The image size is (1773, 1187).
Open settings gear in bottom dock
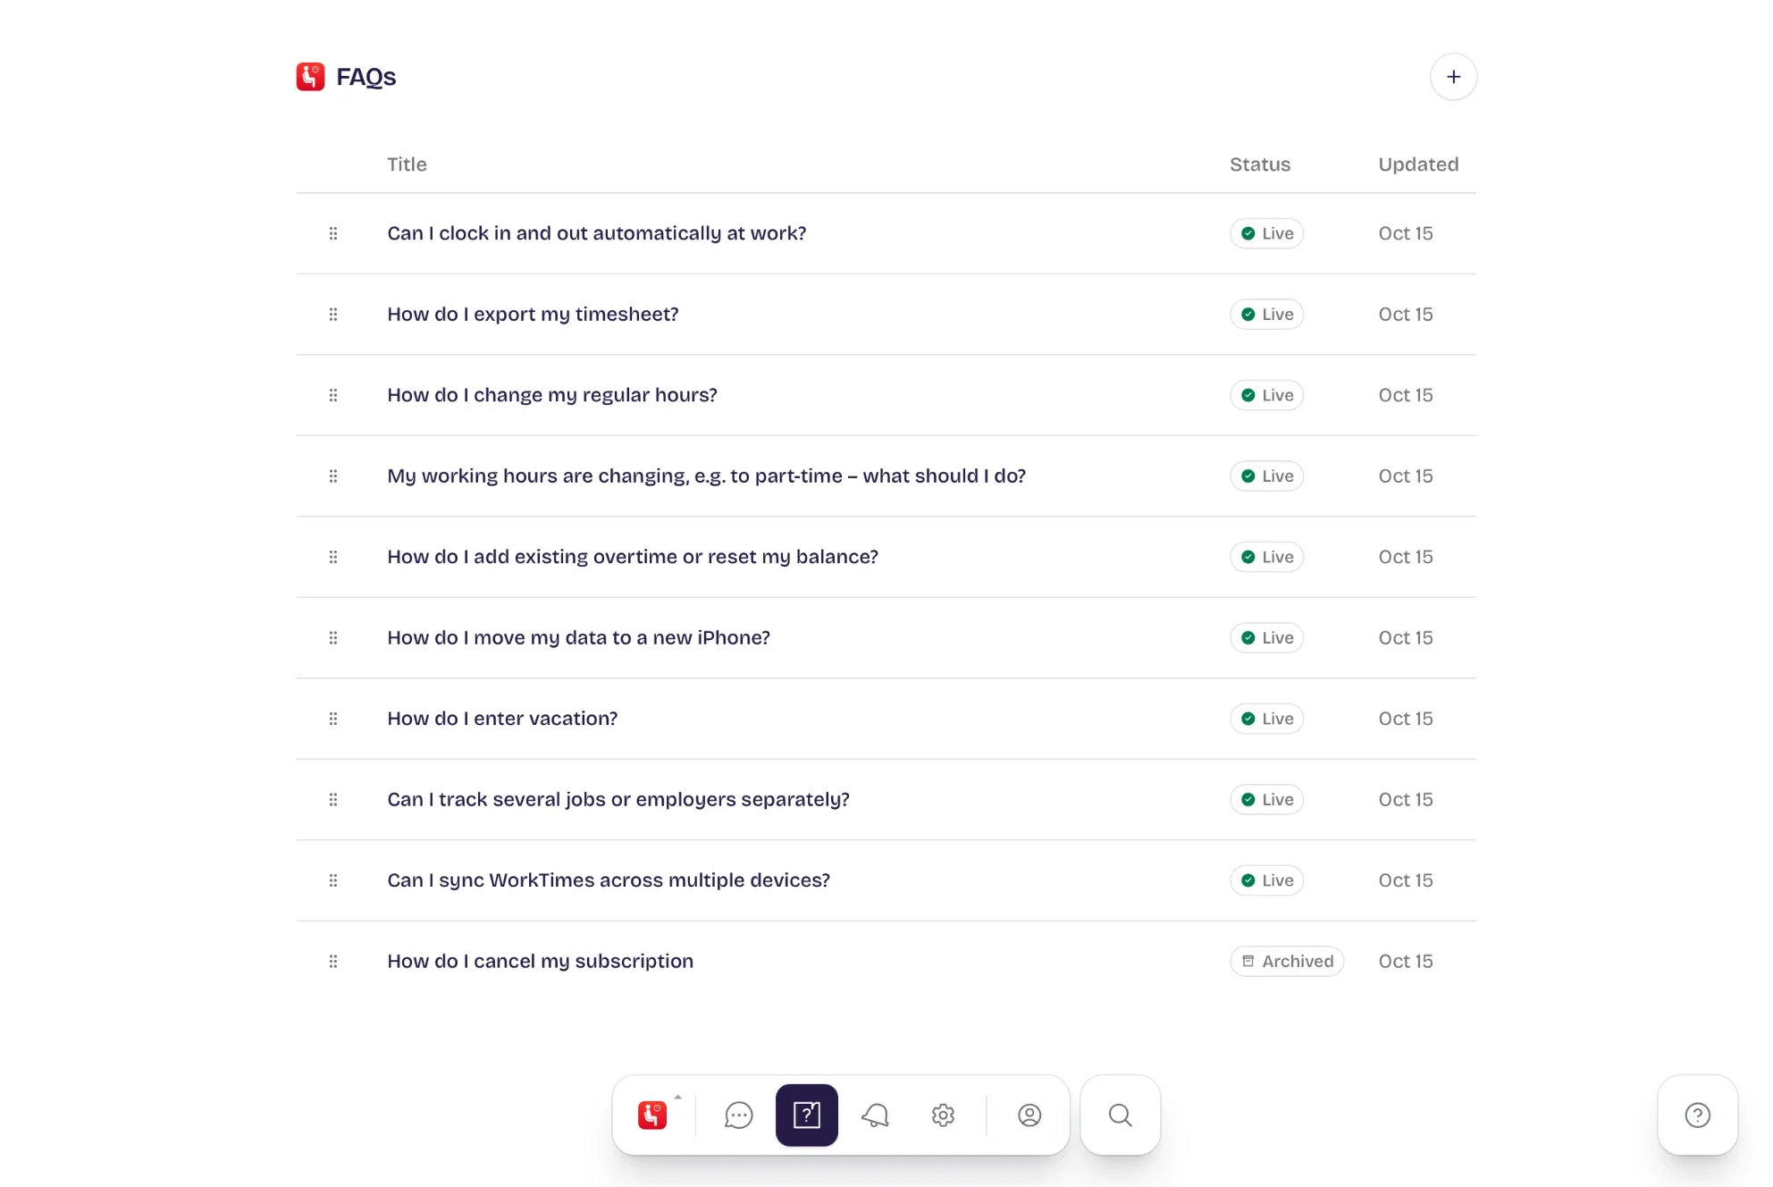(x=943, y=1115)
